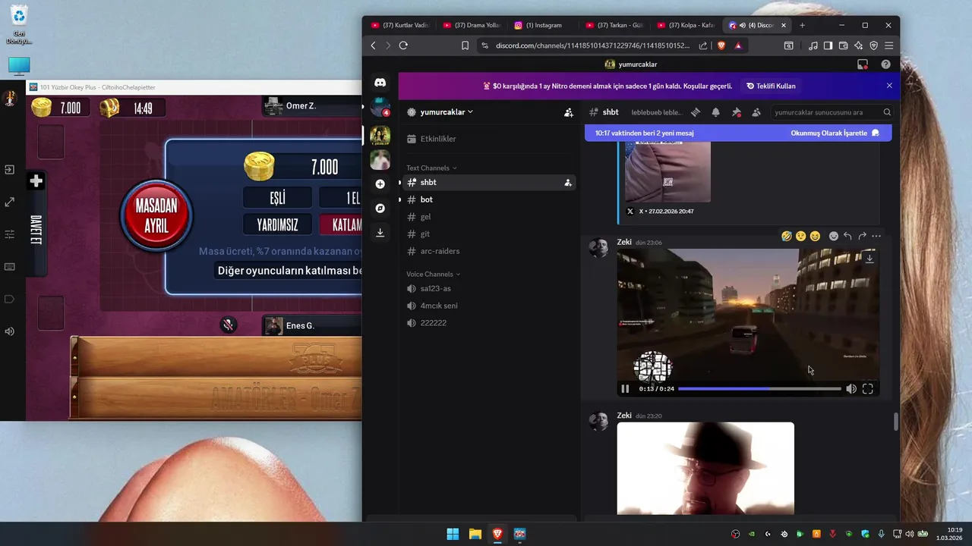The height and width of the screenshot is (546, 972).
Task: Jump to new messages banner text
Action: click(x=644, y=133)
